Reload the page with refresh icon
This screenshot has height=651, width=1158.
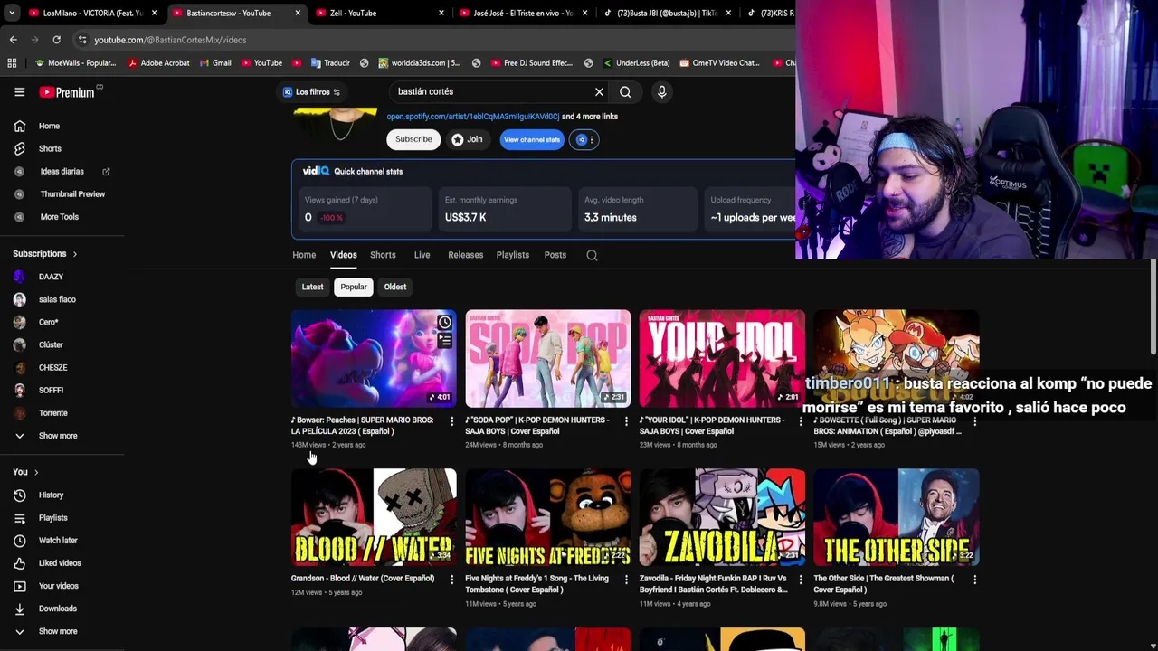pos(56,40)
